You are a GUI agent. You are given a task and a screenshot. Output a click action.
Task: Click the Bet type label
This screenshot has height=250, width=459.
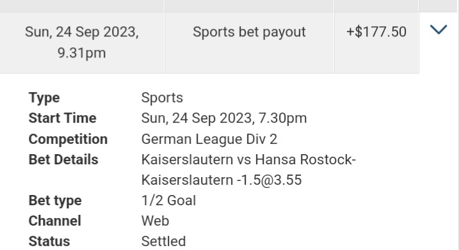tap(55, 201)
